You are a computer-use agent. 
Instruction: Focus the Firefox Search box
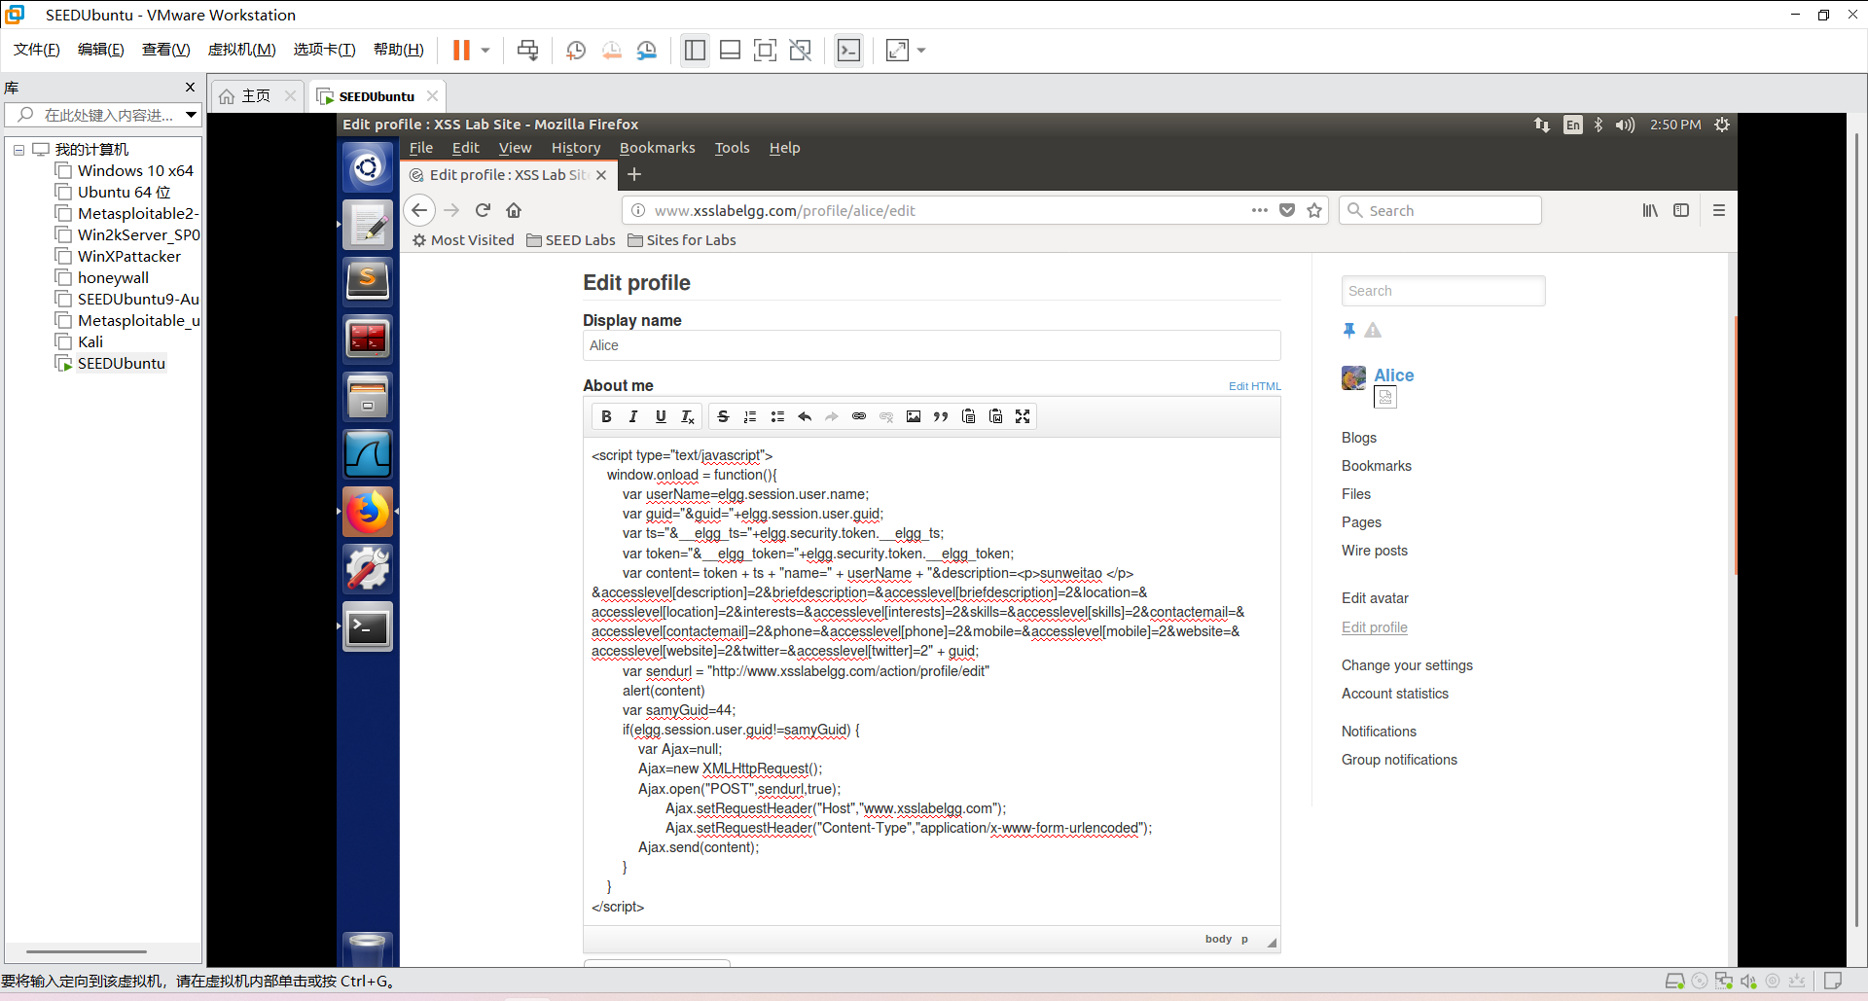click(x=1441, y=210)
